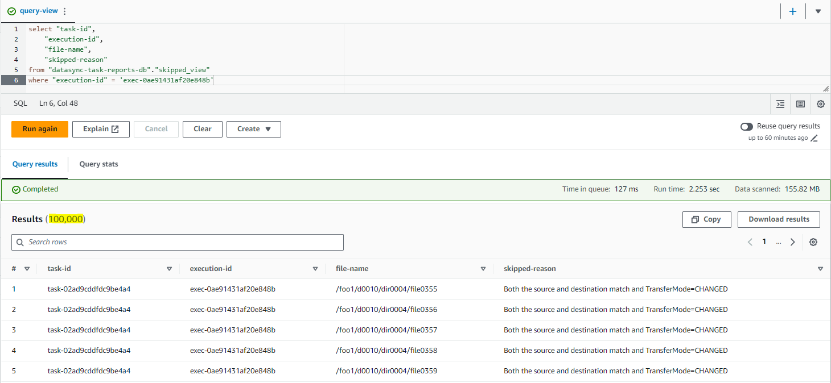Open the results table preferences gear
The image size is (831, 383).
tap(813, 242)
